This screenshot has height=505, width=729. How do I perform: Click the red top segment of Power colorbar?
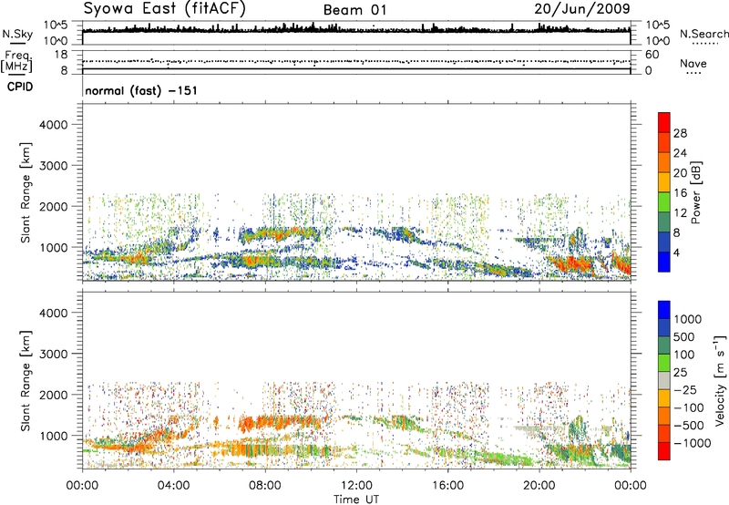pos(664,122)
